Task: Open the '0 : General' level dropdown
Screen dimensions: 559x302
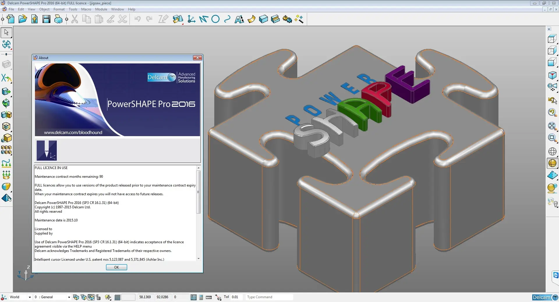Action: [69, 297]
